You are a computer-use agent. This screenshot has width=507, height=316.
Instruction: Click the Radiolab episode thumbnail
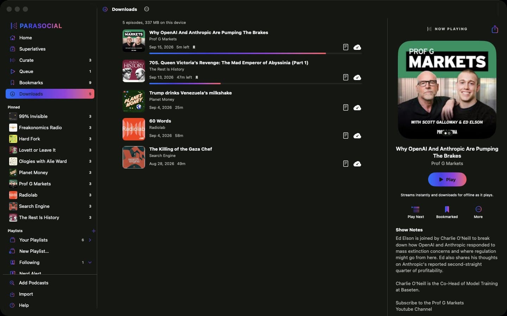point(134,129)
